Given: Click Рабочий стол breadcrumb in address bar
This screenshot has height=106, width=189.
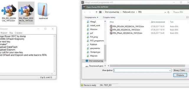Looking at the screenshot, I should coord(129,12).
